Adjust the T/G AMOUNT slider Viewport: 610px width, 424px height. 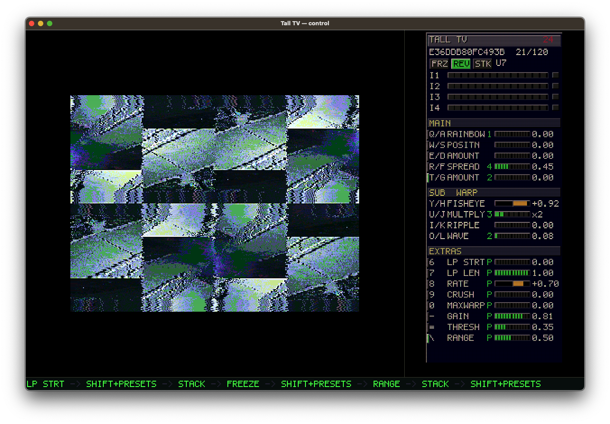(512, 177)
